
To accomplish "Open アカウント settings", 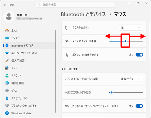I will click(29, 75).
